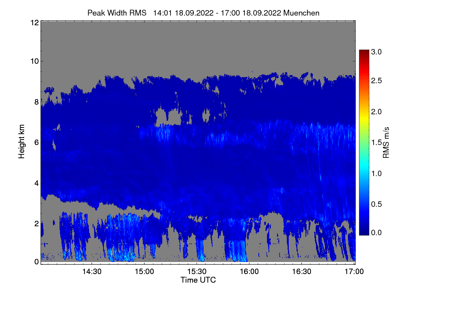Click the colorbar value 1.5
The width and height of the screenshot is (467, 311).
tap(376, 142)
